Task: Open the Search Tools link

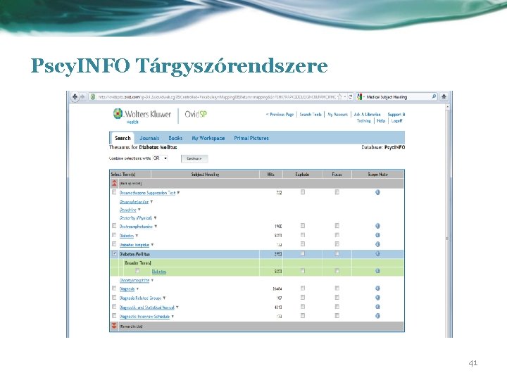Action: coord(311,115)
